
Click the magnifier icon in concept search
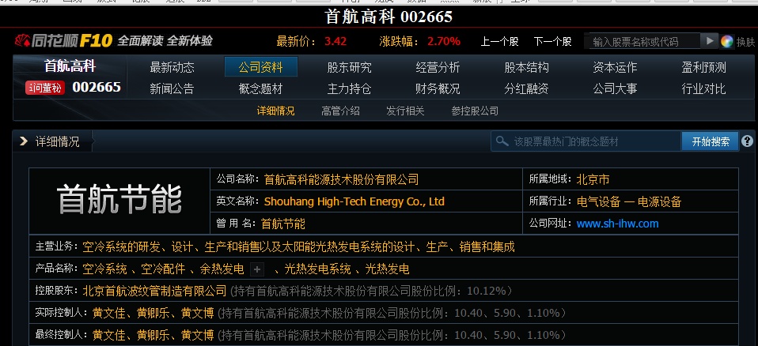point(502,141)
